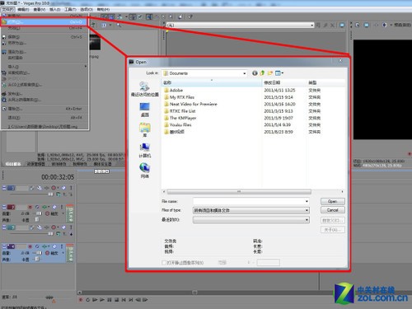Screen dimensions: 412x309
Task: Click the file list horizontal scrollbar
Action: click(x=239, y=191)
